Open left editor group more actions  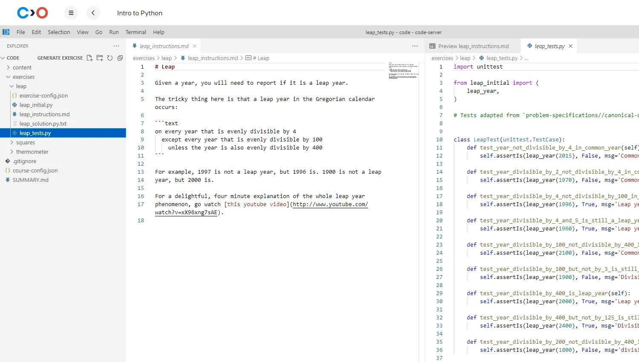pyautogui.click(x=415, y=46)
